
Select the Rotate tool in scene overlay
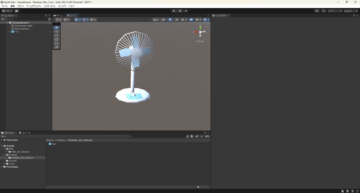pyautogui.click(x=57, y=35)
